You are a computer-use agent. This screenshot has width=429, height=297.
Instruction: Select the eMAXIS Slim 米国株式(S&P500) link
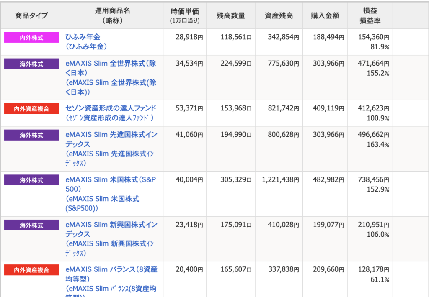[111, 180]
